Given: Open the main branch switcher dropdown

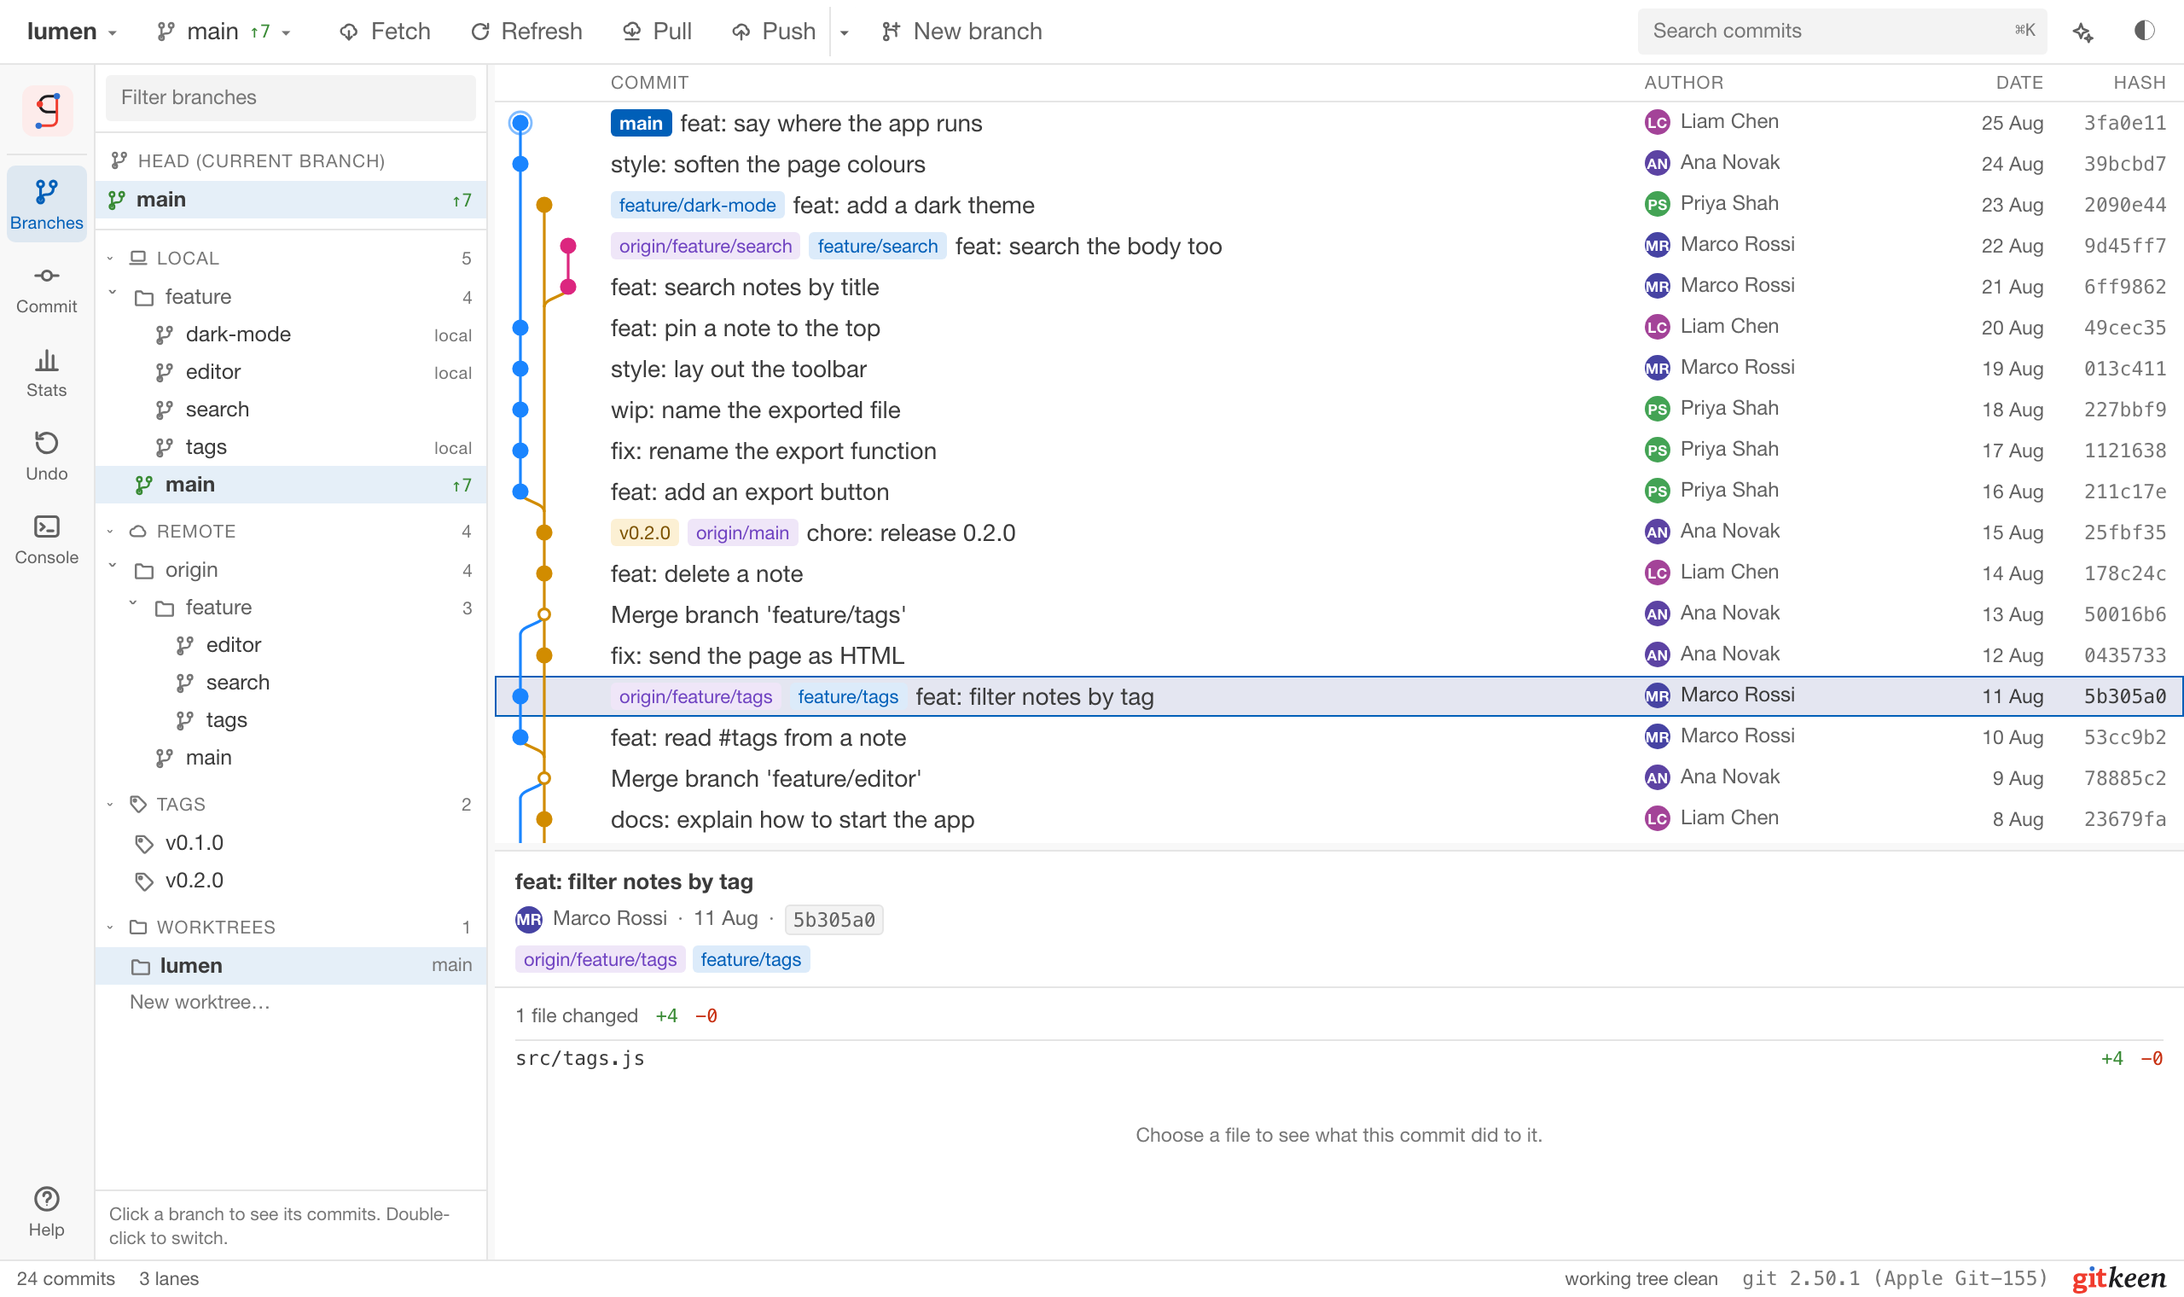Looking at the screenshot, I should pos(224,32).
